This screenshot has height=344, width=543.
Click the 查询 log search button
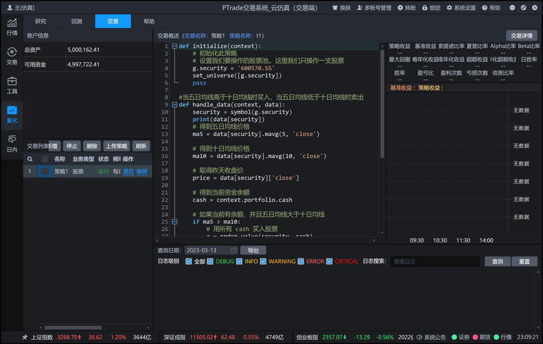tap(497, 262)
